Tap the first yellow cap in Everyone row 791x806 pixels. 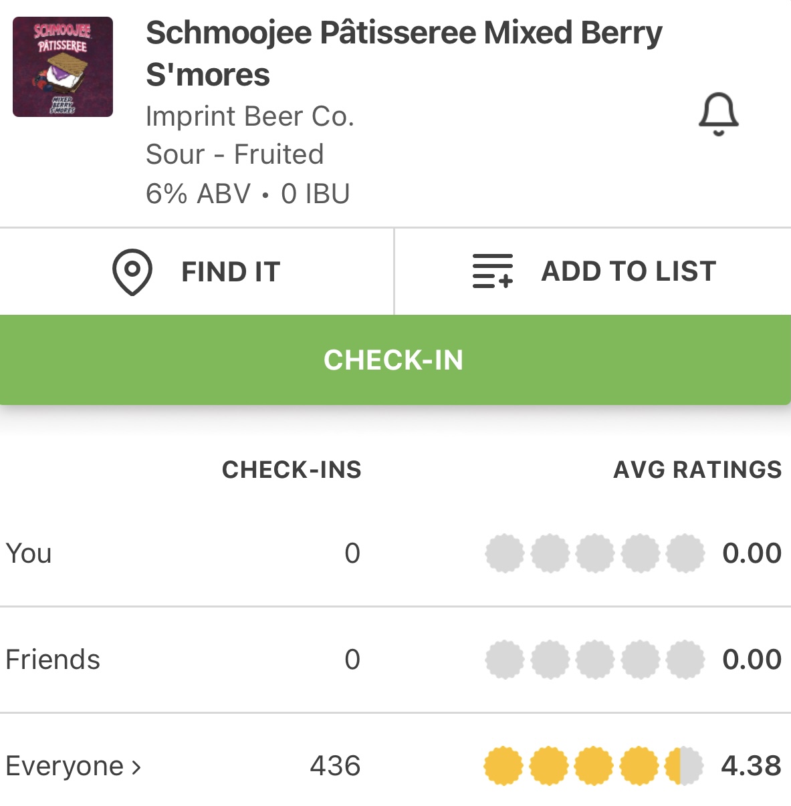pos(503,766)
